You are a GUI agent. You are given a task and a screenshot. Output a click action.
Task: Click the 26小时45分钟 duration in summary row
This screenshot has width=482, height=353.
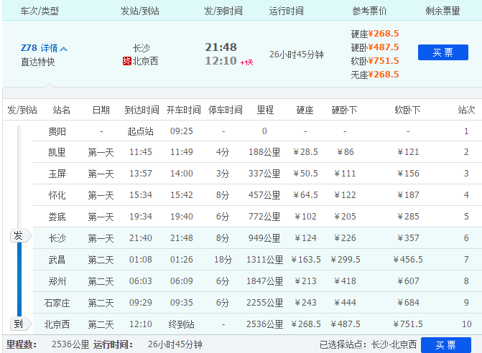click(x=297, y=55)
